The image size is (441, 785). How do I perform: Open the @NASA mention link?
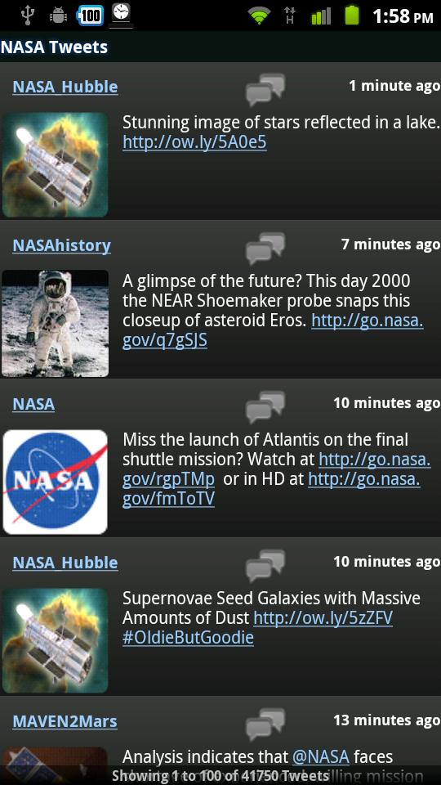tap(320, 756)
